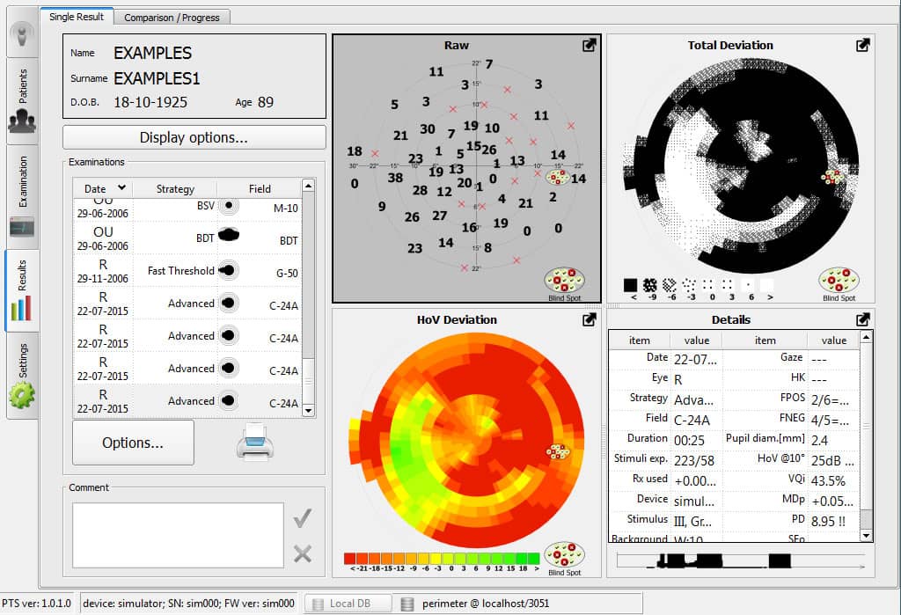Confirm comment with checkmark icon

coord(303,518)
